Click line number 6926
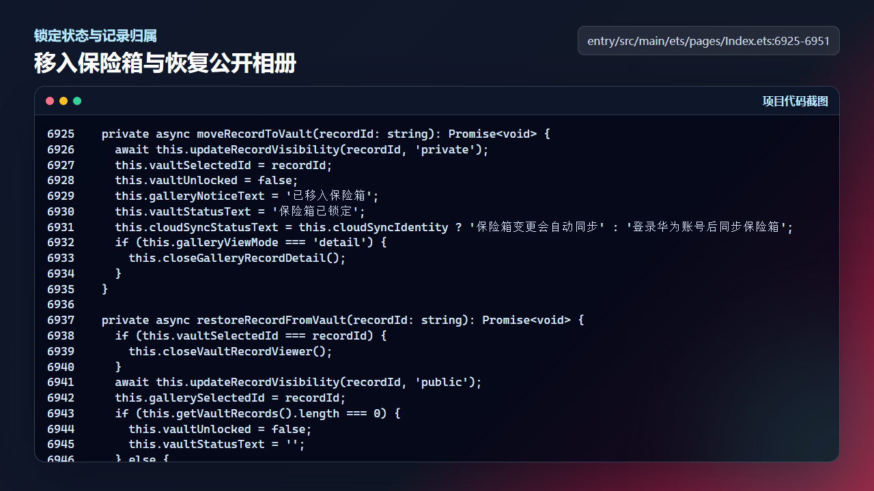The height and width of the screenshot is (491, 874). pos(61,149)
